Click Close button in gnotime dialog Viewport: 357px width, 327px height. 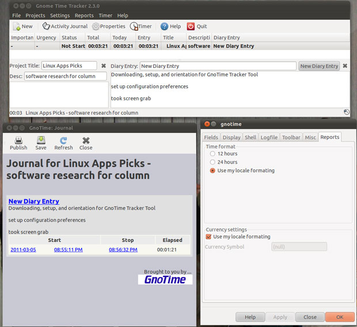[310, 317]
